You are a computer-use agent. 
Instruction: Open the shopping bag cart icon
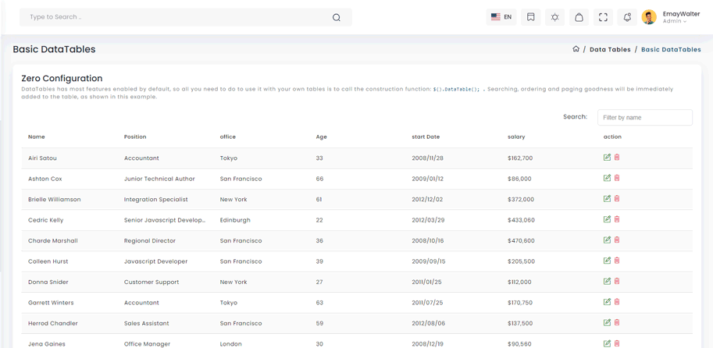[x=579, y=17]
